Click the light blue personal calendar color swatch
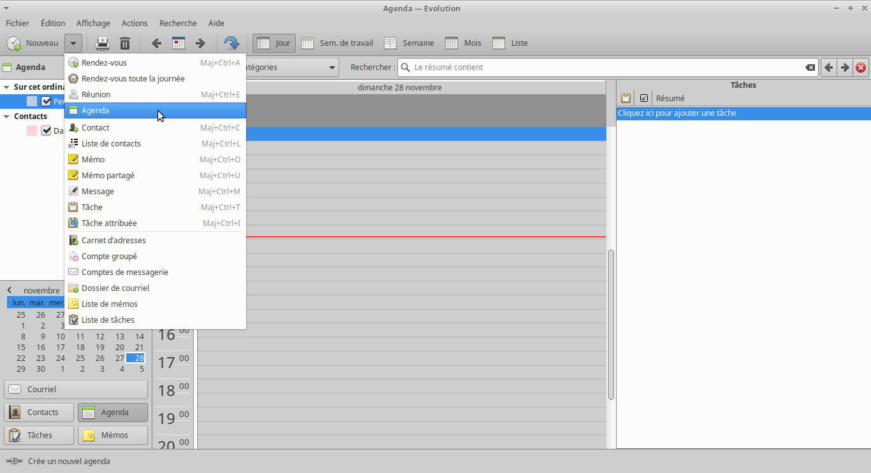871x473 pixels. click(32, 101)
